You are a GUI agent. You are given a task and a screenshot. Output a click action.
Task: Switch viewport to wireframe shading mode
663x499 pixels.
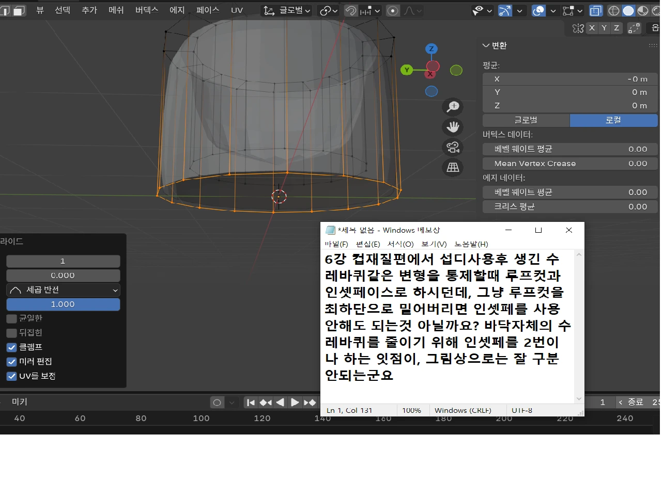tap(613, 10)
